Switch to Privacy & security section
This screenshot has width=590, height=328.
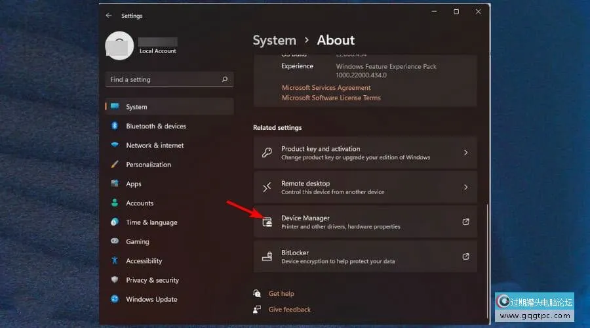tap(152, 280)
